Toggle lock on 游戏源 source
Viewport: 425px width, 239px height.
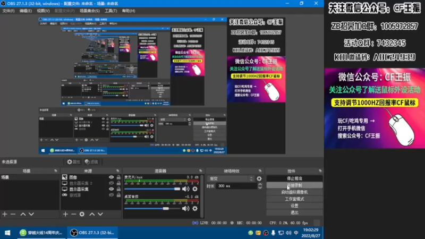(x=118, y=195)
